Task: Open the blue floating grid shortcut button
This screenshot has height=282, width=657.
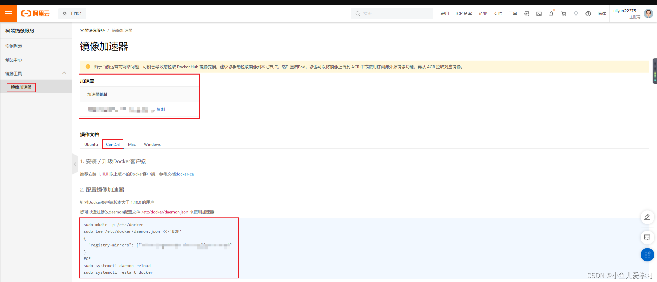Action: pos(647,255)
